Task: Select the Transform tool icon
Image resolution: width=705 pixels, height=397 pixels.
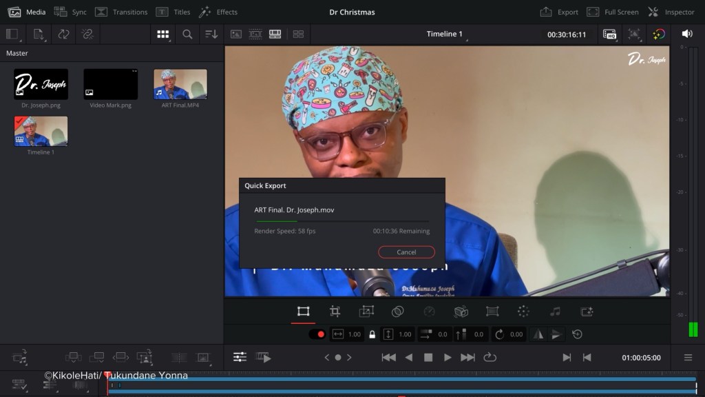Action: coord(303,312)
